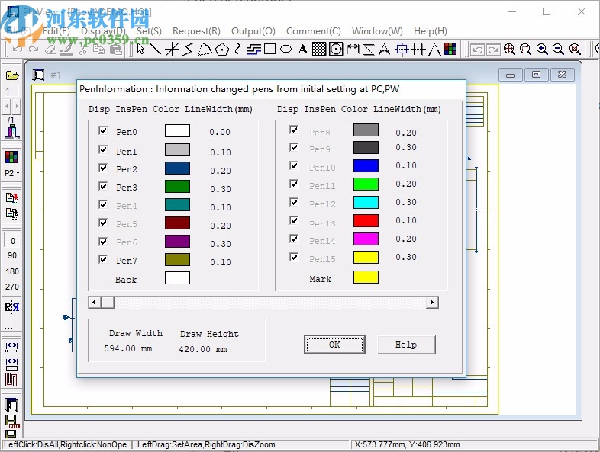The width and height of the screenshot is (600, 452).
Task: Select the arrow pointer tool
Action: point(140,49)
